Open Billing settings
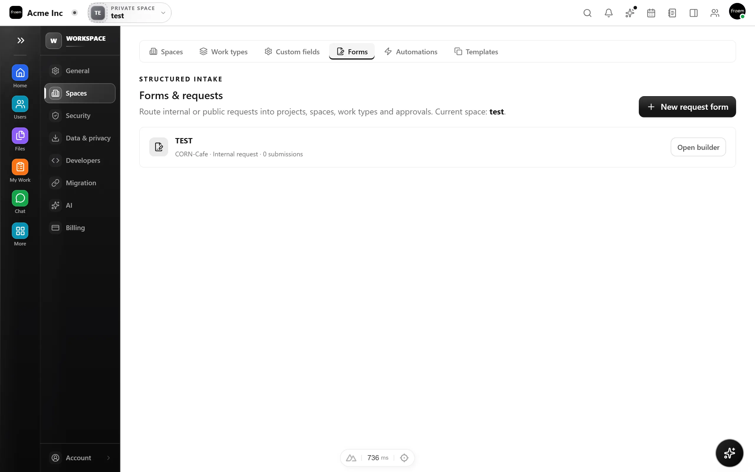Viewport: 755px width, 472px height. [80, 228]
